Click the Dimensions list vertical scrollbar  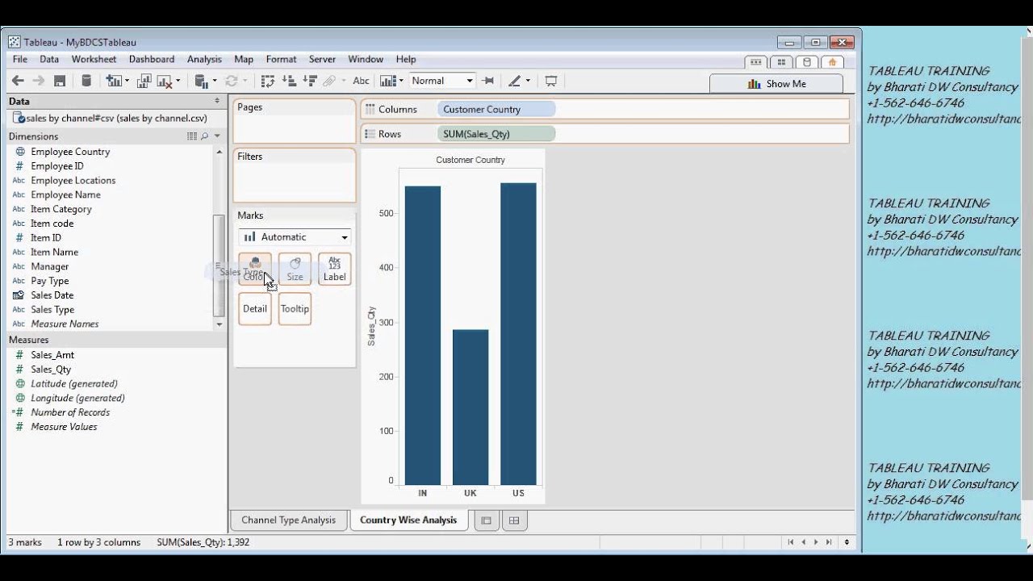coord(219,266)
